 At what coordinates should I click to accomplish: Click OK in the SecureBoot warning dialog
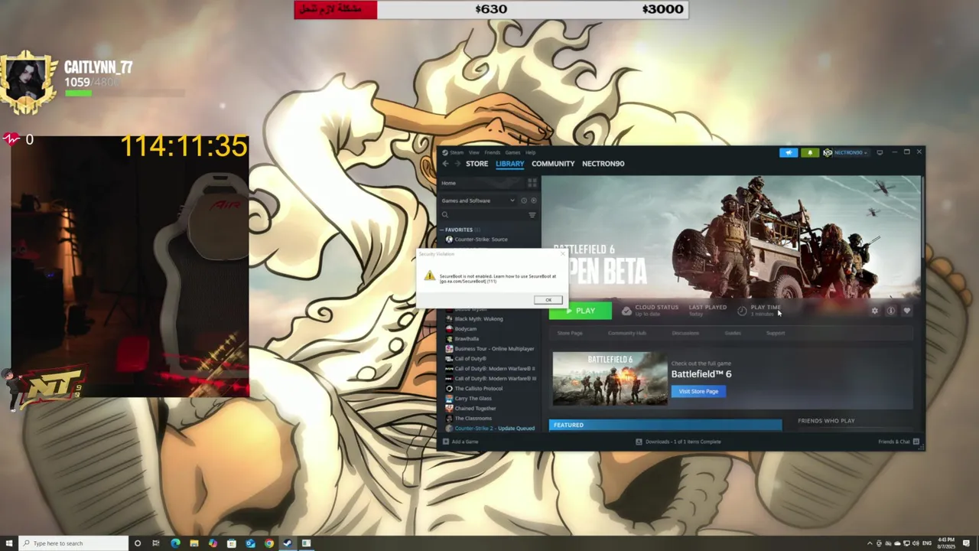[x=548, y=300]
